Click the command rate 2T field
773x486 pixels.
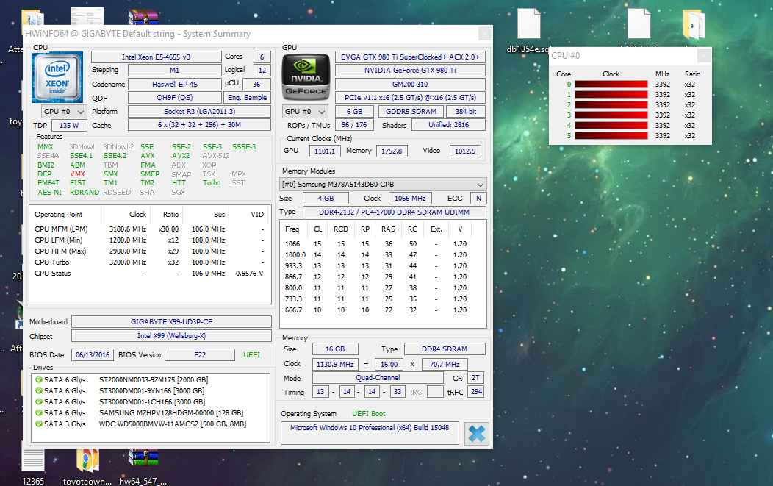[x=475, y=378]
